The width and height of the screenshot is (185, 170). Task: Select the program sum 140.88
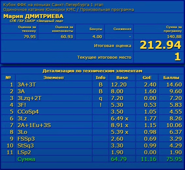[x=174, y=37]
